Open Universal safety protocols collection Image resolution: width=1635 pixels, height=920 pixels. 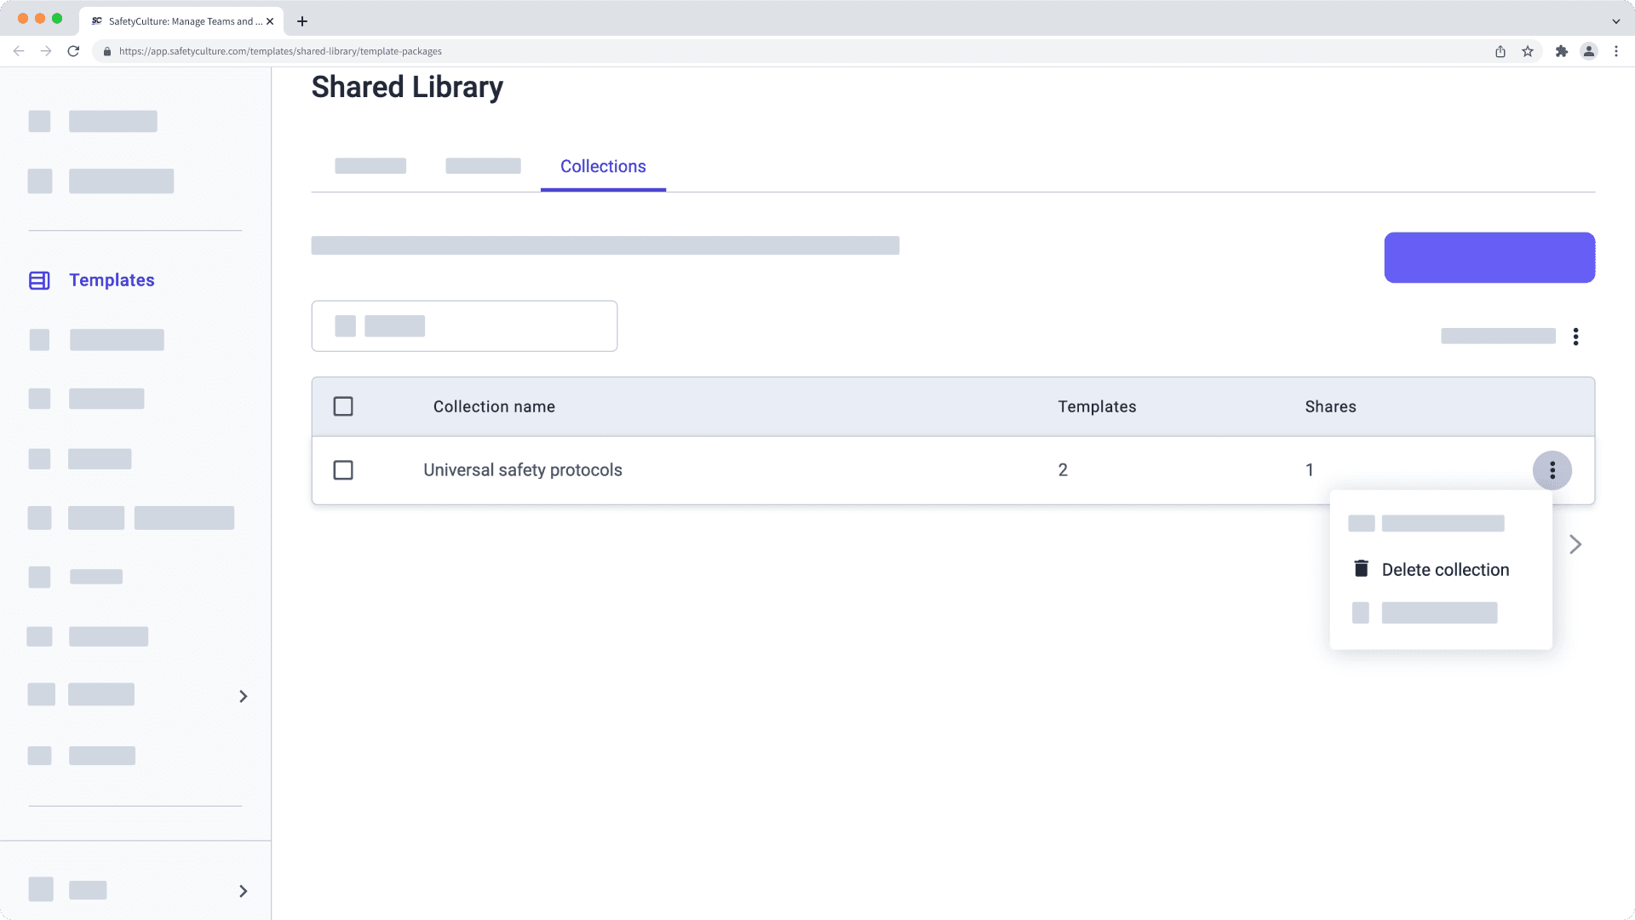click(x=523, y=470)
